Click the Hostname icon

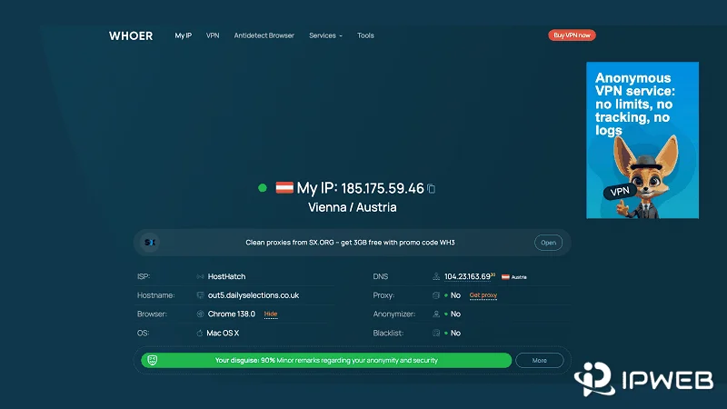[x=200, y=295]
